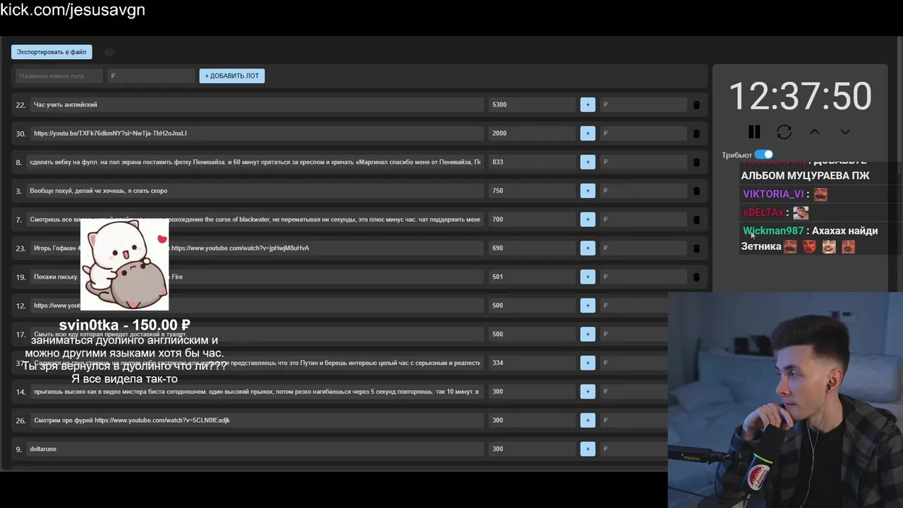Viewport: 903px width, 508px height.
Task: Click plus button for lot with amount 690
Action: point(588,248)
